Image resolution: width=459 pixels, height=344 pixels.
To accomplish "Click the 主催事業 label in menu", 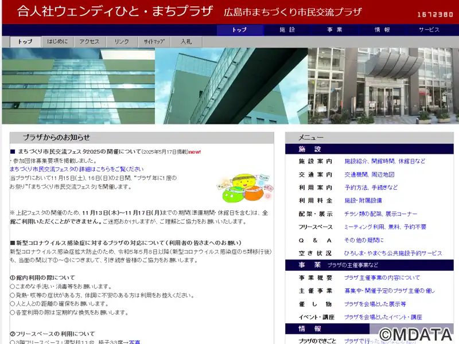I will coord(315,291).
